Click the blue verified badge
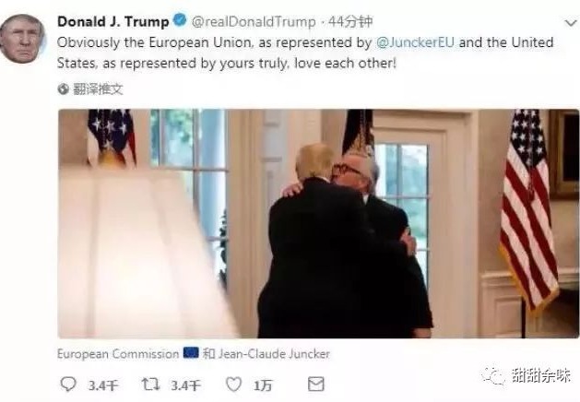Viewport: 580px width, 402px height. tap(180, 20)
